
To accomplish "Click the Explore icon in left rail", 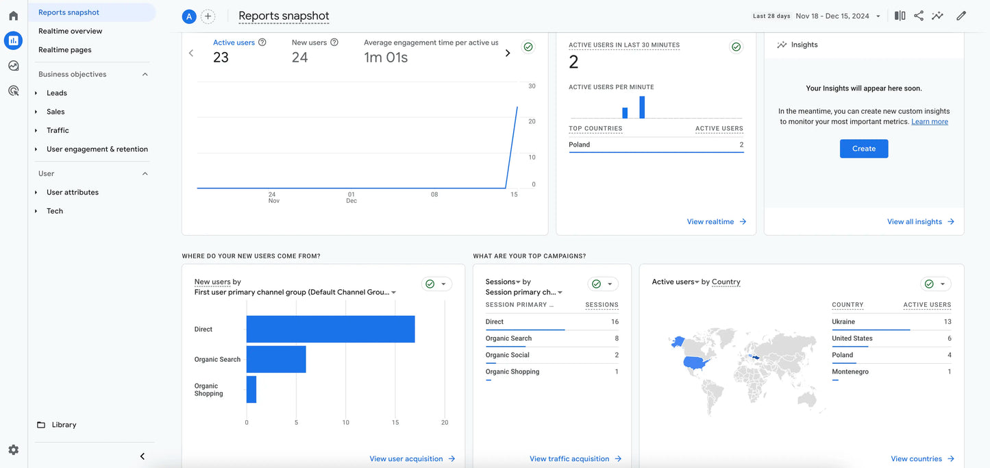I will coord(13,66).
